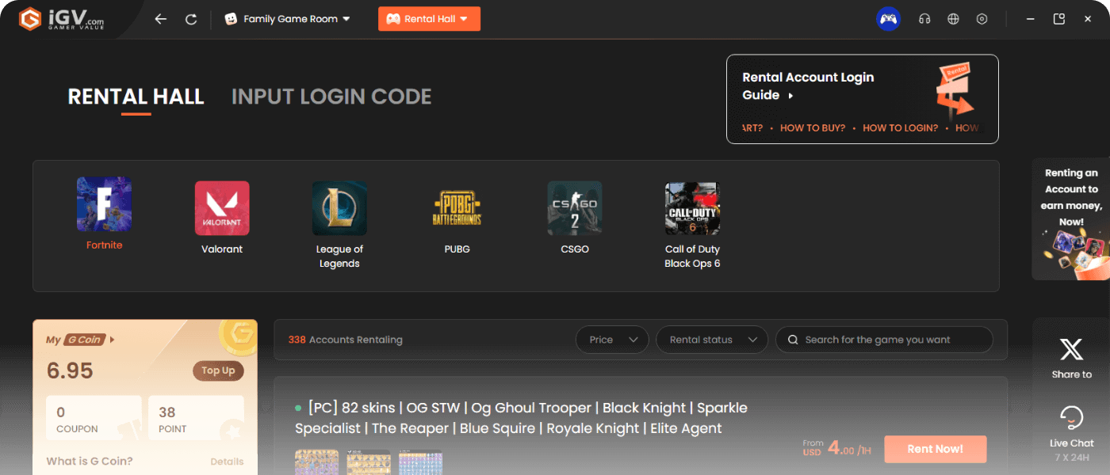Click the From USD 4.00 /1H price
Screen dimensions: 1110x475
(837, 449)
